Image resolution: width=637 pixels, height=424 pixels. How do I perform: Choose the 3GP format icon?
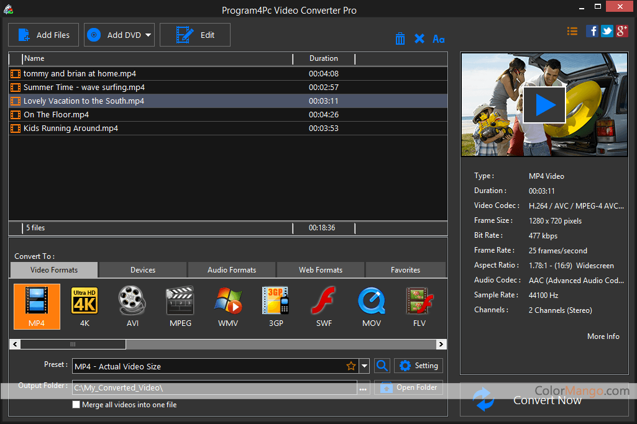click(276, 306)
